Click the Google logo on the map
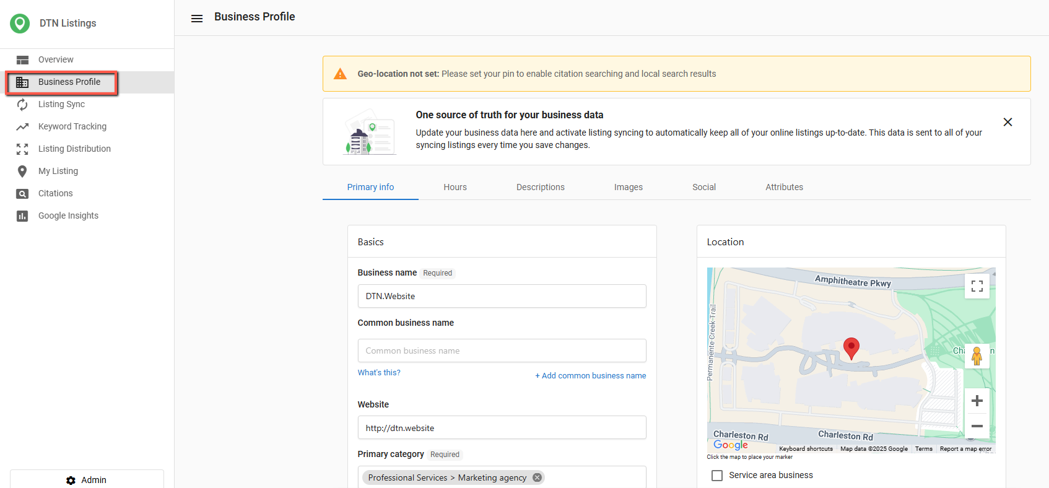 [x=731, y=445]
